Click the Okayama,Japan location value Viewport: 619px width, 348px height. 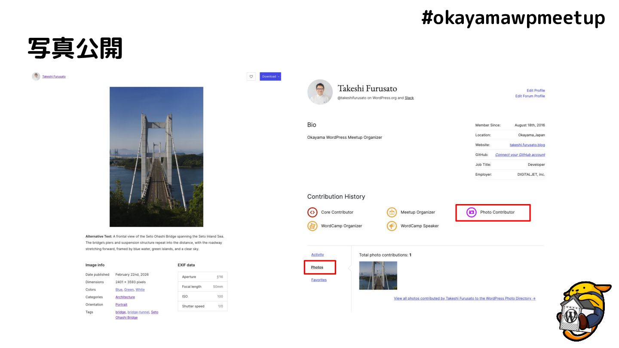click(x=531, y=135)
